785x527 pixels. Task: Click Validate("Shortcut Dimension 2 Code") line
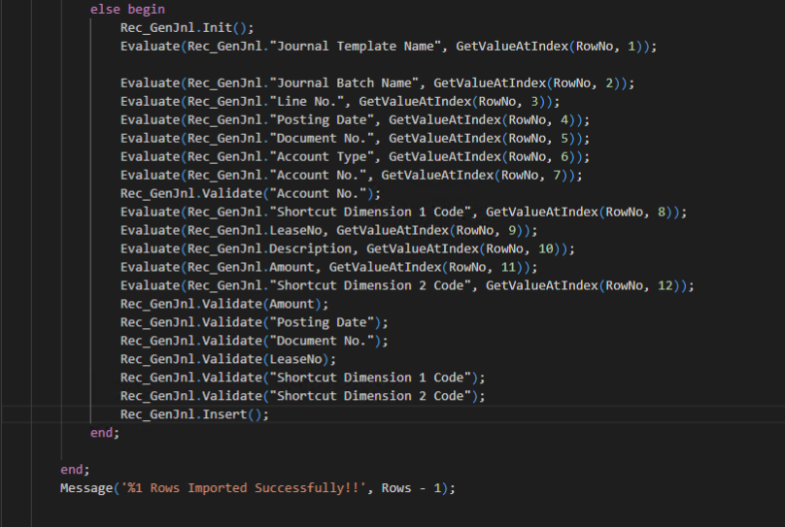pos(303,396)
